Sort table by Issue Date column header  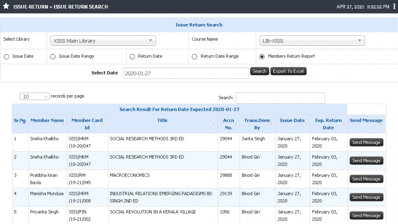pyautogui.click(x=293, y=124)
